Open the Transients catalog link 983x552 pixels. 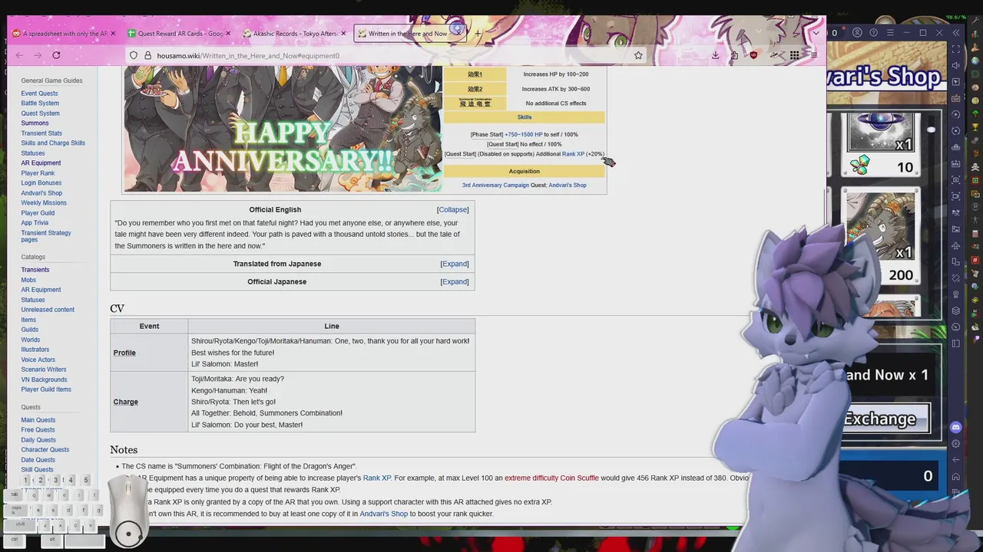pyautogui.click(x=35, y=270)
